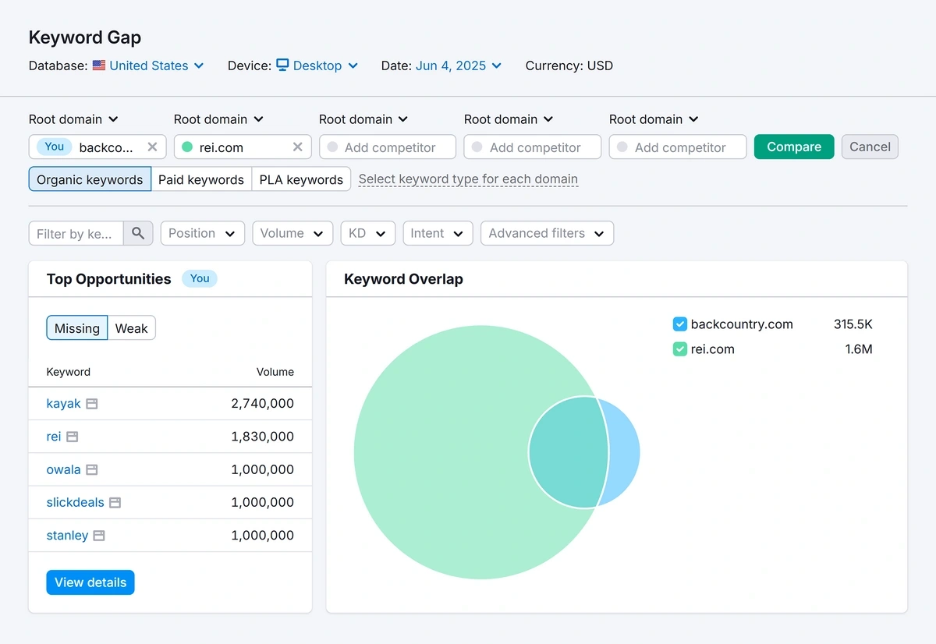936x644 pixels.
Task: Open the Jun 4, 2025 date dropdown
Action: 459,65
